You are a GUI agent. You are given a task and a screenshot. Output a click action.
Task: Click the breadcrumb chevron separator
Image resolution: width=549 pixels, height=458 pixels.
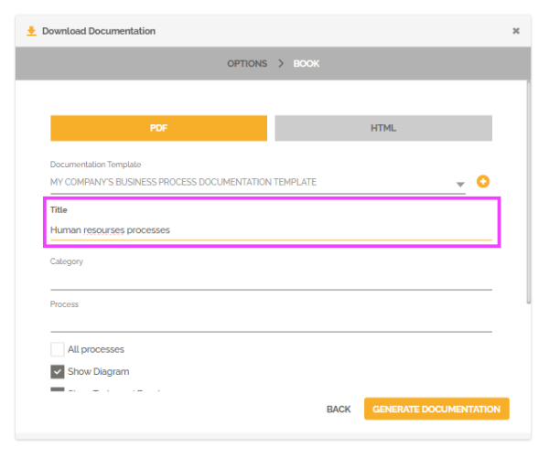click(x=281, y=63)
